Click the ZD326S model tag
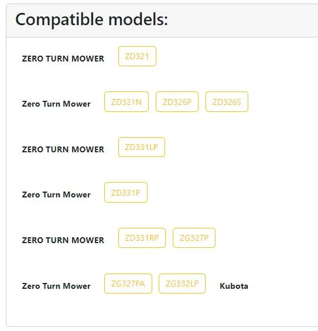The width and height of the screenshot is (318, 331). click(x=227, y=102)
